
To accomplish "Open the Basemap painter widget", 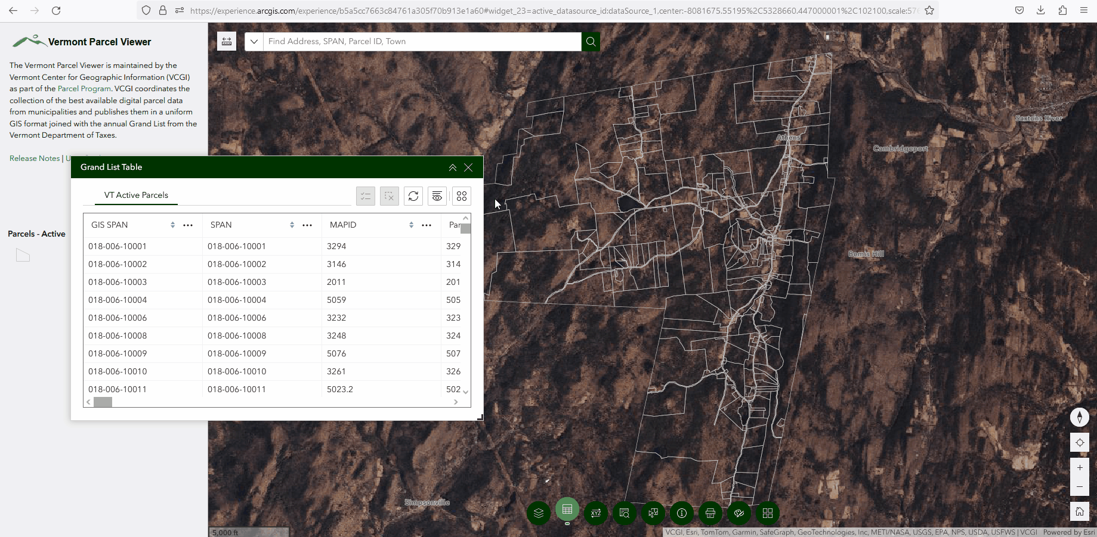I will click(x=738, y=513).
